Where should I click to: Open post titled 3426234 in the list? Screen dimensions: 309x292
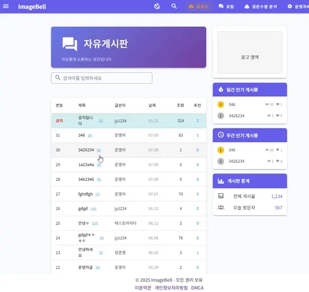(85, 150)
